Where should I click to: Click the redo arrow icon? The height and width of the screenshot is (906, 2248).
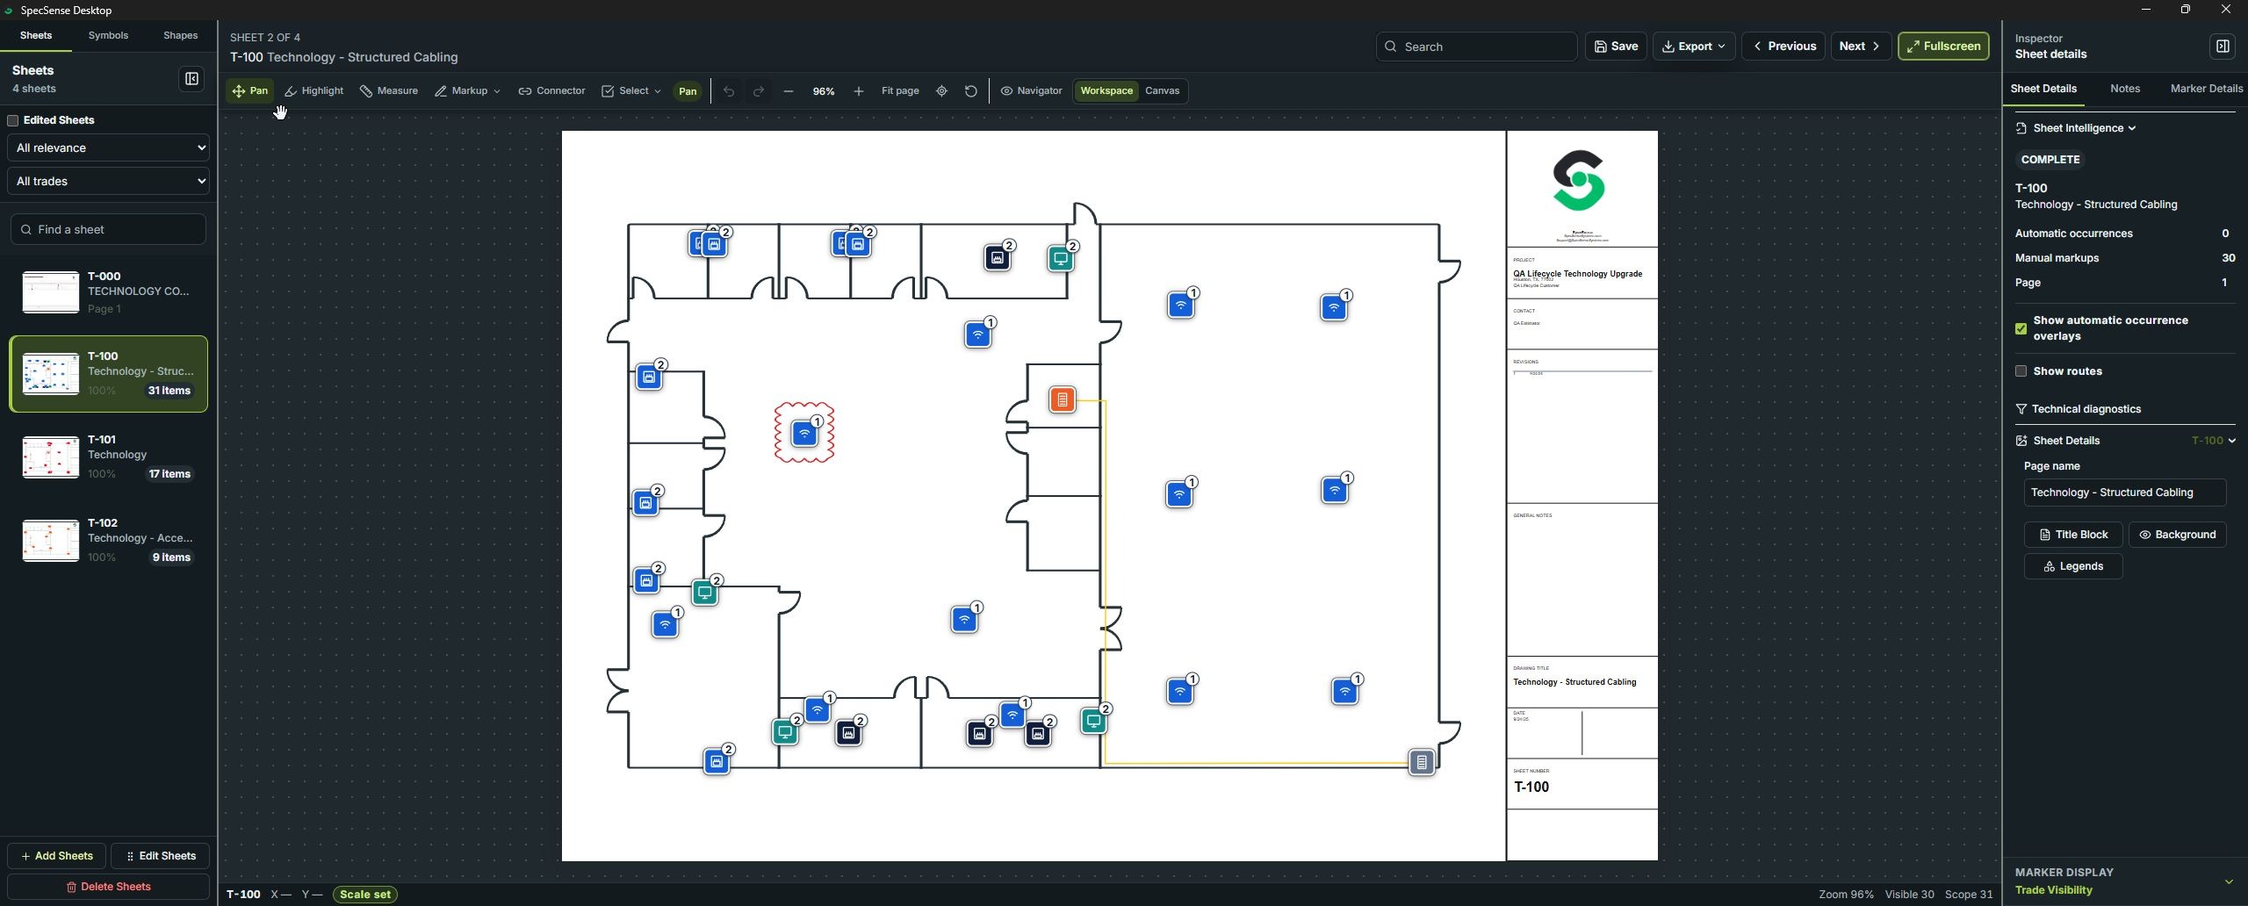[x=759, y=91]
